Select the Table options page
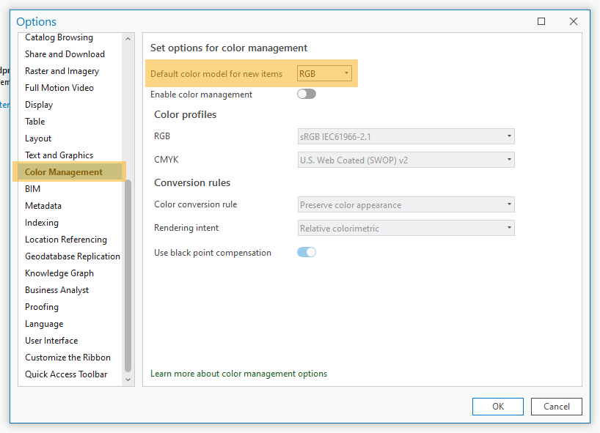 coord(34,121)
